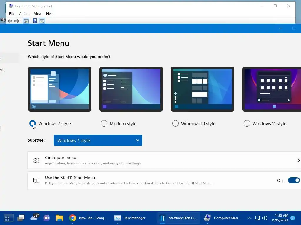Open the Substyle dropdown
Viewport: 301px width, 225px height.
pos(98,140)
